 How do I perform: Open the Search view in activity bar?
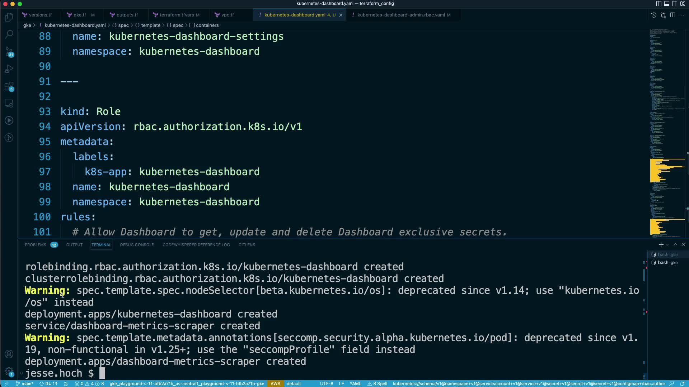(x=9, y=34)
